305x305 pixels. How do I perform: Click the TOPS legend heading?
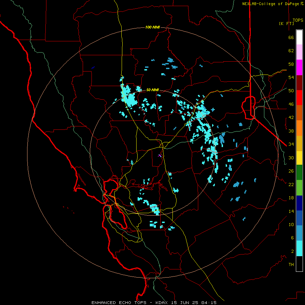[298, 20]
